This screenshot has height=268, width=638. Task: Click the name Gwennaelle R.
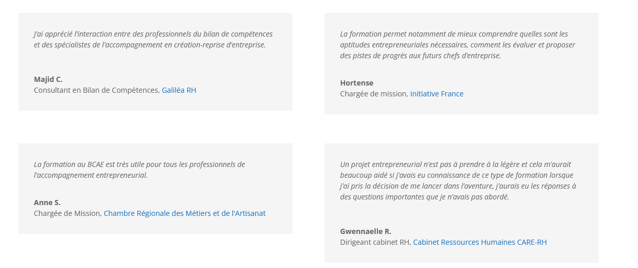tap(366, 231)
